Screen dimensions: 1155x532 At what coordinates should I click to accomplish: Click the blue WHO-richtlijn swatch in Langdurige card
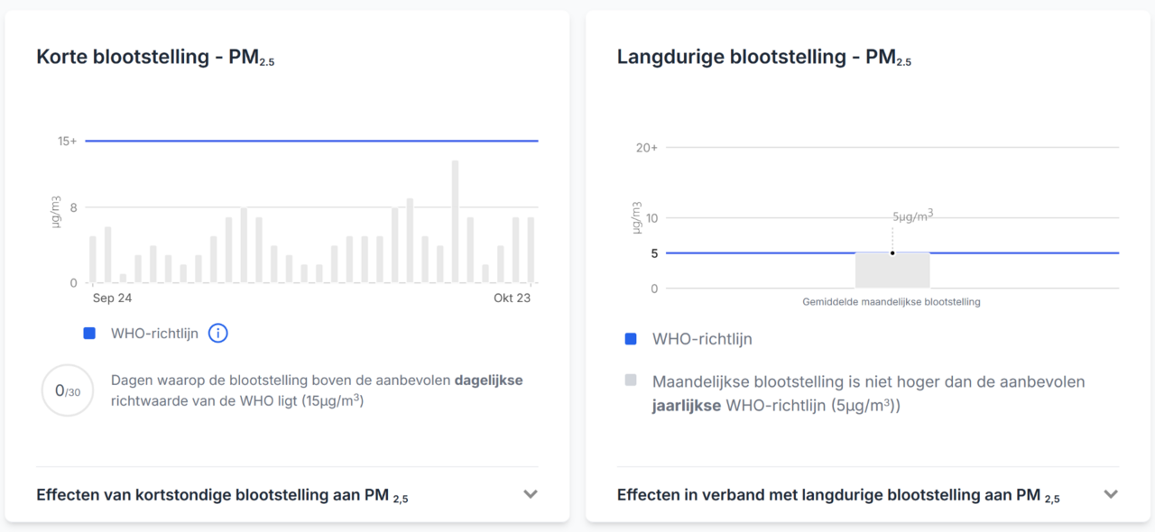coord(631,339)
